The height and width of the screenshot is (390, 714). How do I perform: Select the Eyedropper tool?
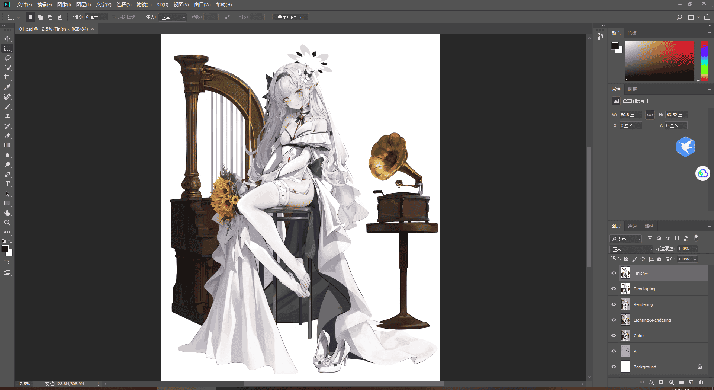pos(7,87)
